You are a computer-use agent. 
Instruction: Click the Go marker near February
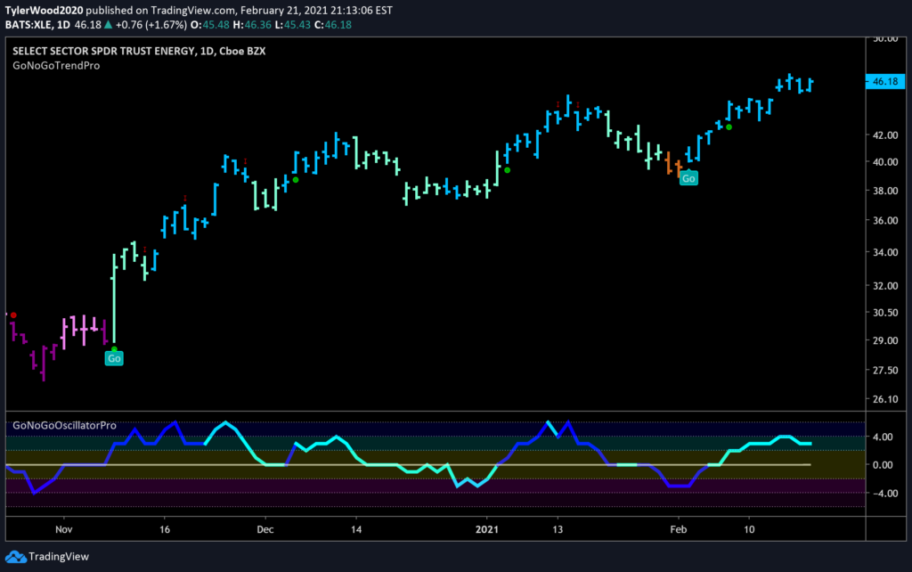pos(688,178)
